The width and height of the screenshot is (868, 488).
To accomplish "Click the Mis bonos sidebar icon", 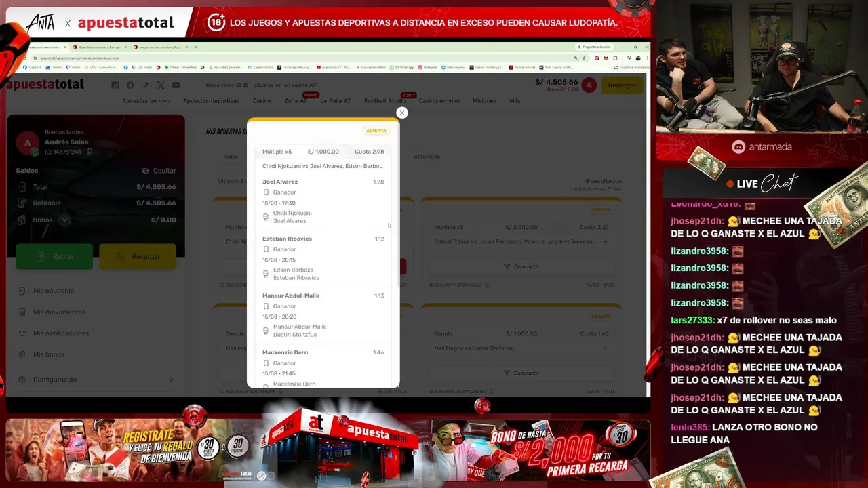I will 22,354.
